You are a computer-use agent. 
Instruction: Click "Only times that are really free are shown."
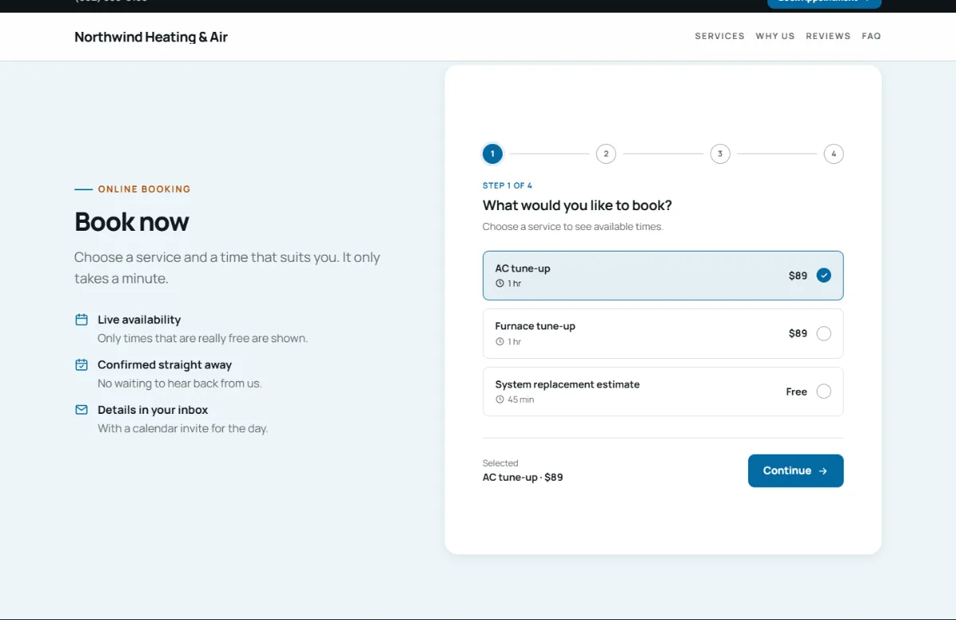tap(202, 338)
